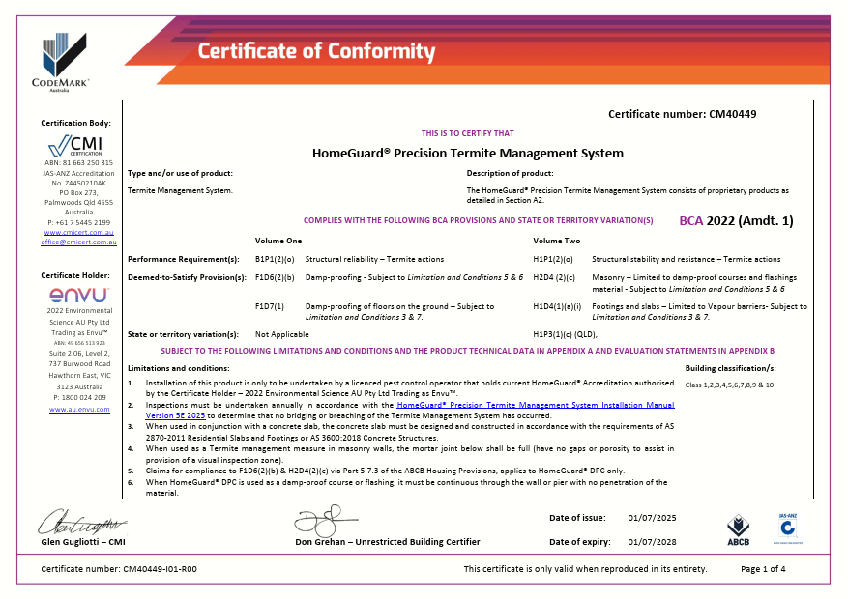This screenshot has width=848, height=599.
Task: Open the www.au.envu.com link
Action: [79, 410]
